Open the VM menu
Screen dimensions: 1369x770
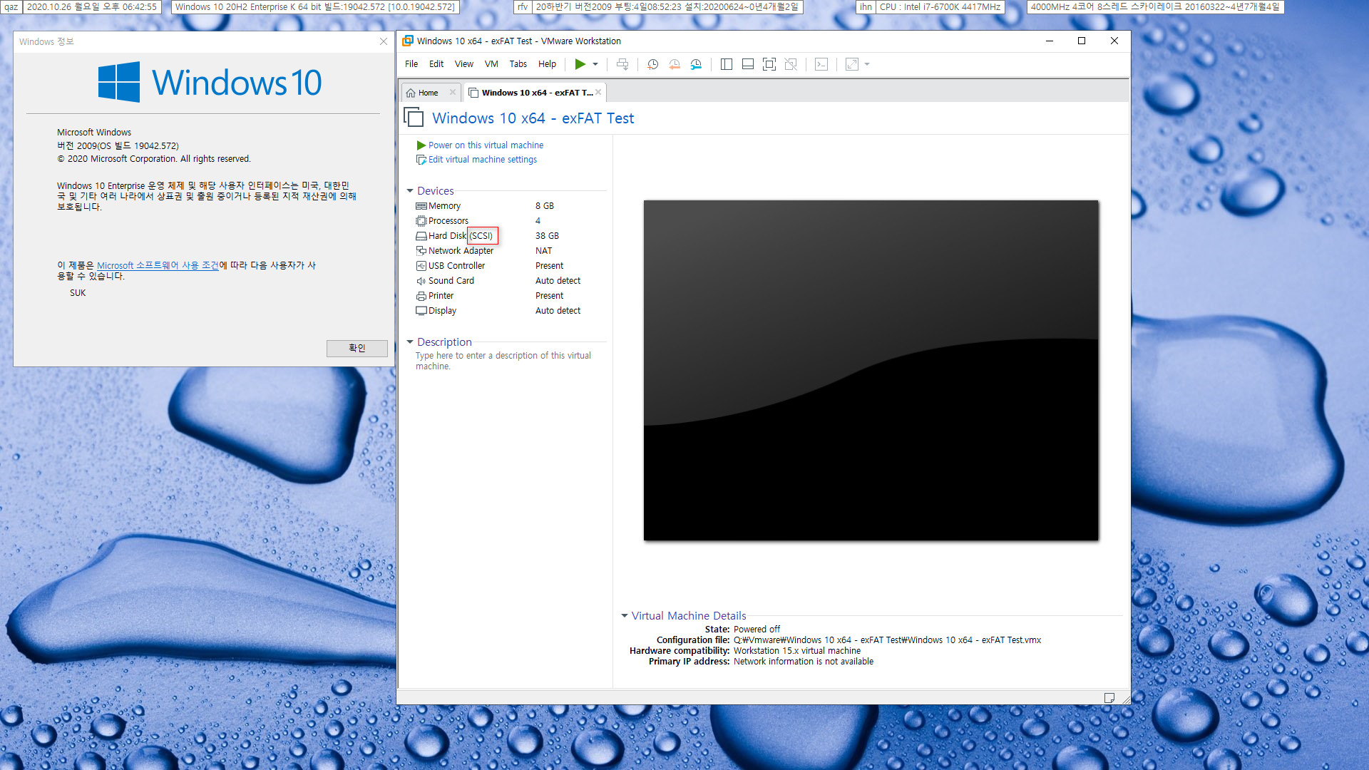pos(491,64)
